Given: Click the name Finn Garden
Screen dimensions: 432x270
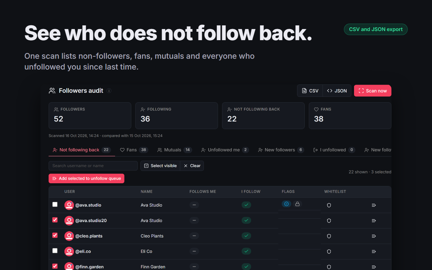Looking at the screenshot, I should pyautogui.click(x=153, y=267).
